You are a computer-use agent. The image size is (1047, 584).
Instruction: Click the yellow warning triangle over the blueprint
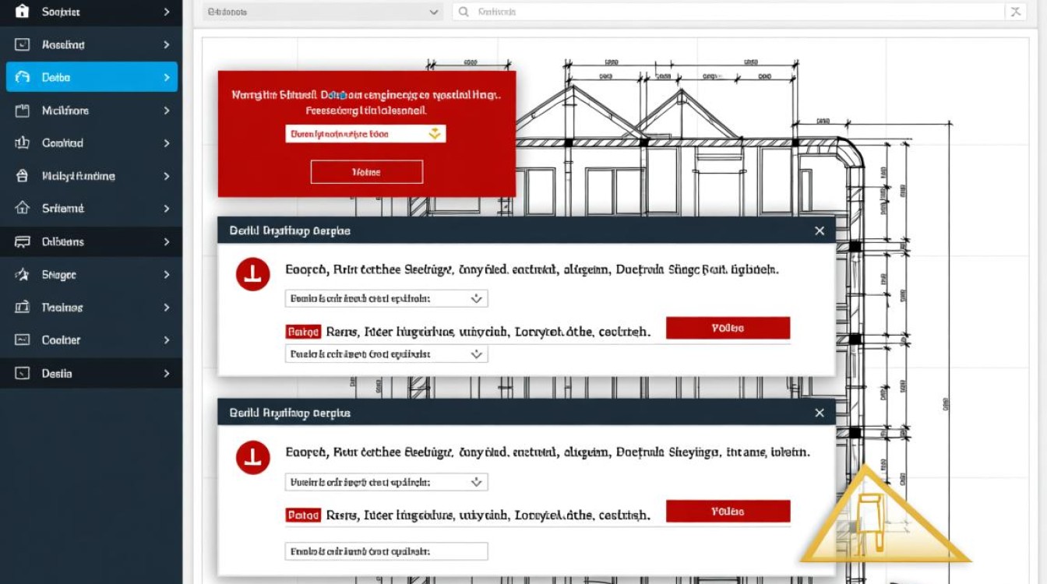point(883,519)
